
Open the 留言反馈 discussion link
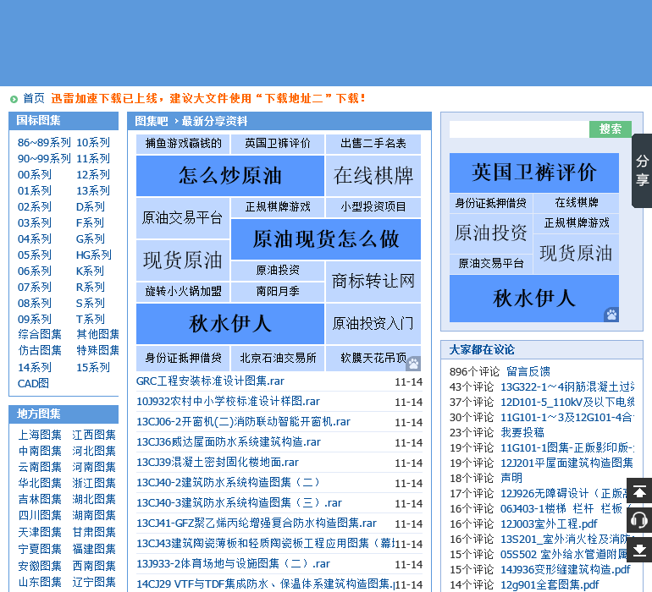pos(528,371)
